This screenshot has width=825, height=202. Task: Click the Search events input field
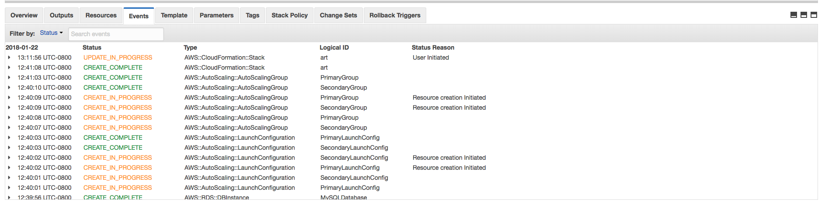click(116, 34)
